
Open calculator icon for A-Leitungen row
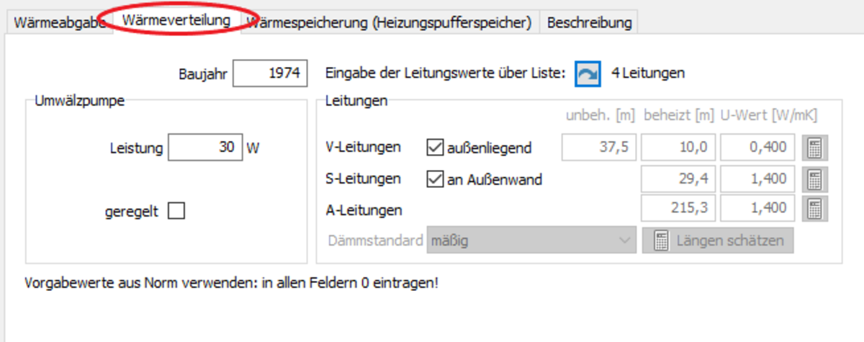(815, 209)
